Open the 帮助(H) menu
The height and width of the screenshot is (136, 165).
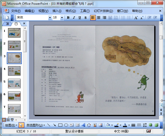137,11
